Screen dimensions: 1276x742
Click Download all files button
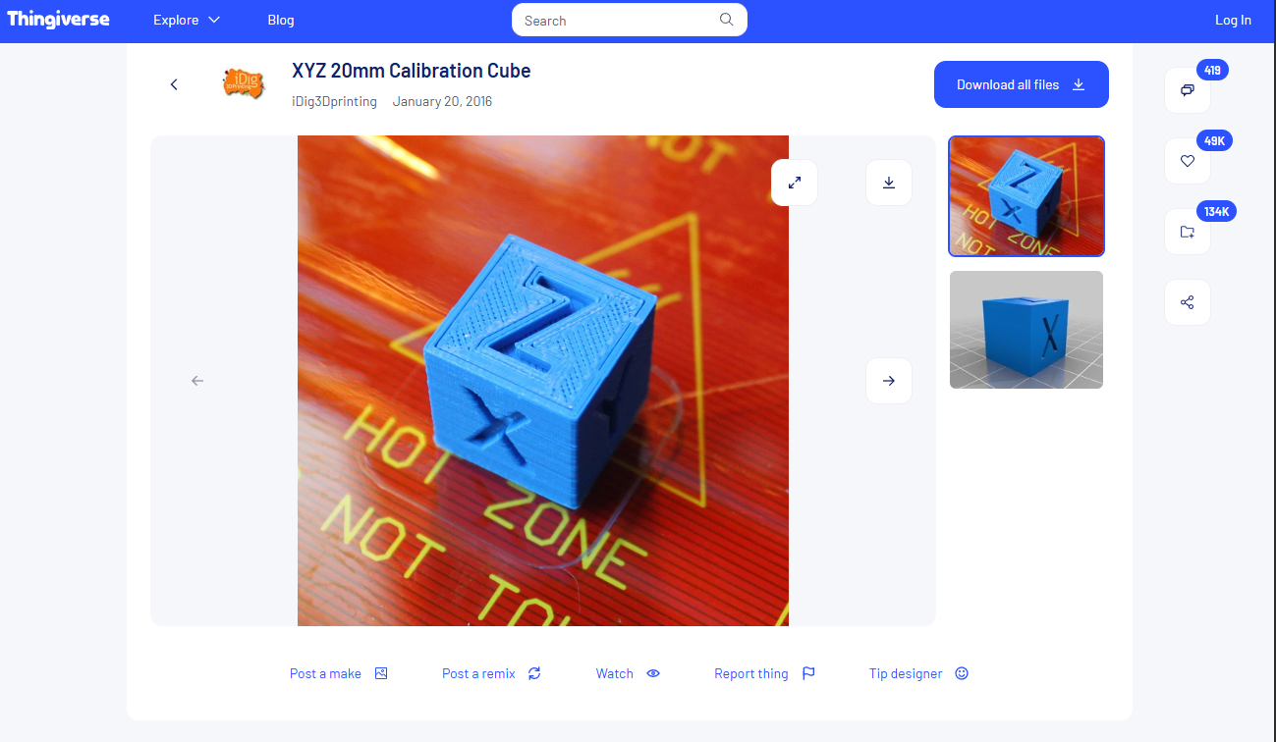(x=1021, y=84)
